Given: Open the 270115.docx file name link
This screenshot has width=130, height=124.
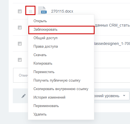Looking at the screenshot, I should click(x=62, y=11).
